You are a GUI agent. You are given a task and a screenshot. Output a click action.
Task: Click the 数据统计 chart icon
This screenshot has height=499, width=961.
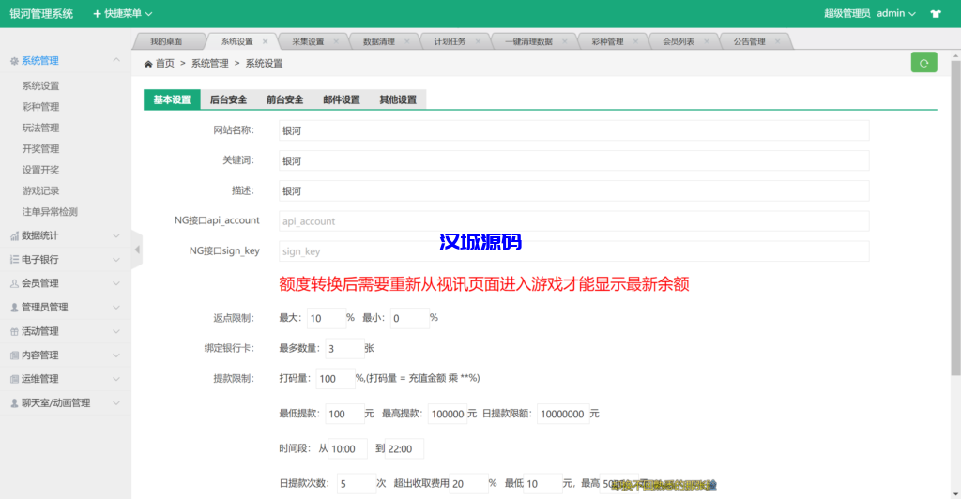pos(14,235)
